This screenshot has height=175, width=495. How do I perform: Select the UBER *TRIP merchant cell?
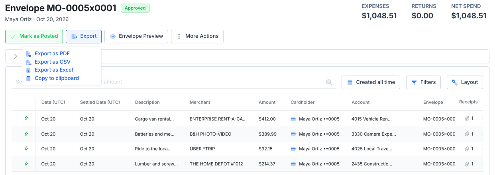(203, 149)
